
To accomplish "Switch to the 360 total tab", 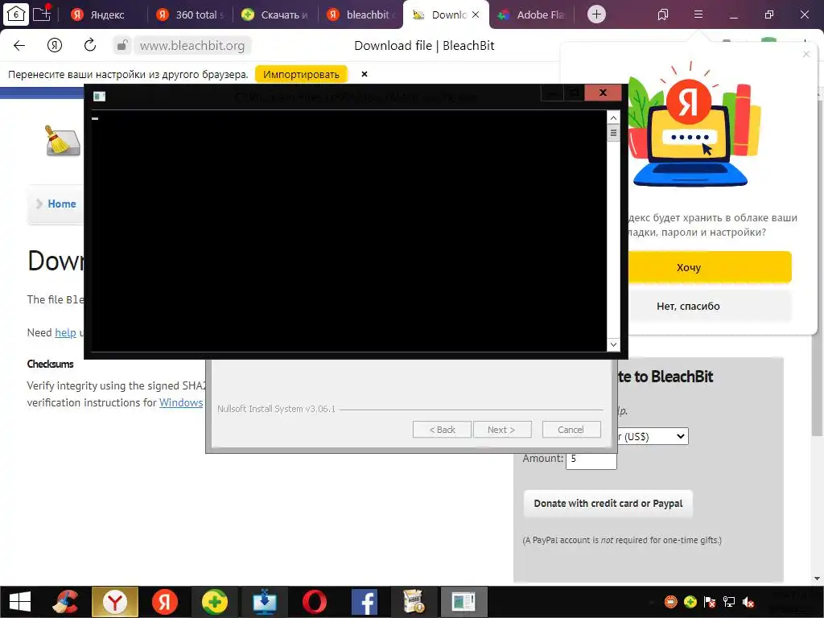I will [x=189, y=14].
